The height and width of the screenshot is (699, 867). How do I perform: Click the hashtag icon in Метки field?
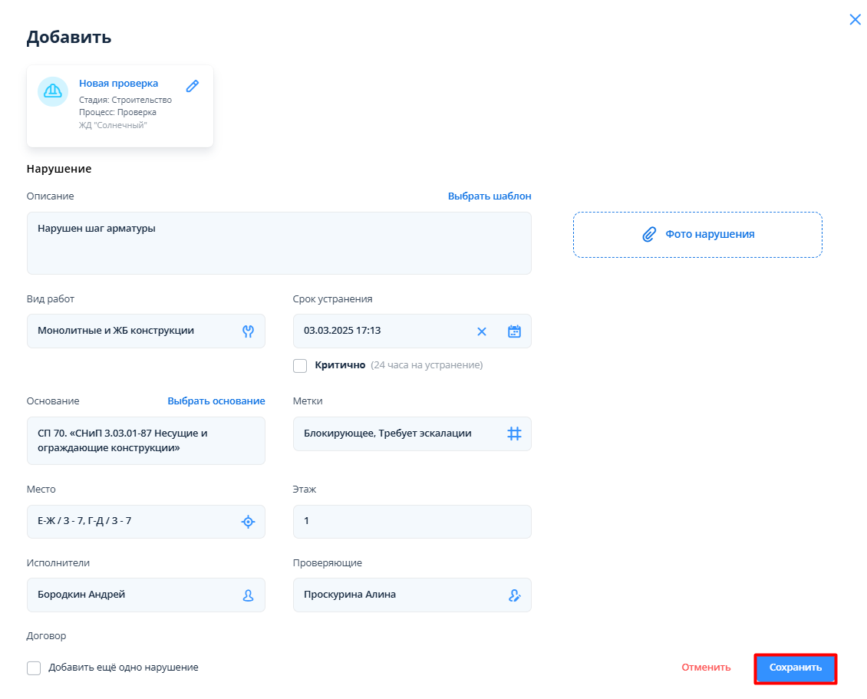click(514, 434)
